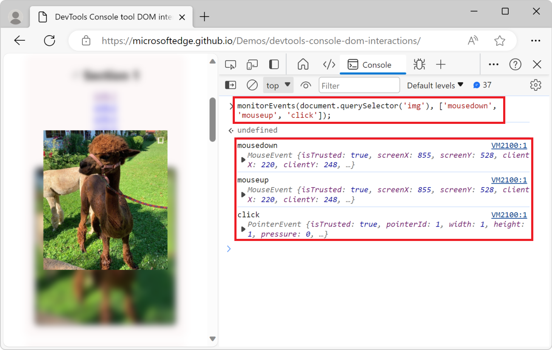
Task: Open the Sources panel icon
Action: click(329, 64)
